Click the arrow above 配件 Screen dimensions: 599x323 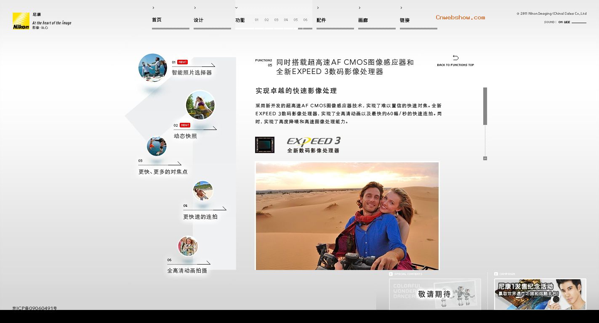(318, 8)
